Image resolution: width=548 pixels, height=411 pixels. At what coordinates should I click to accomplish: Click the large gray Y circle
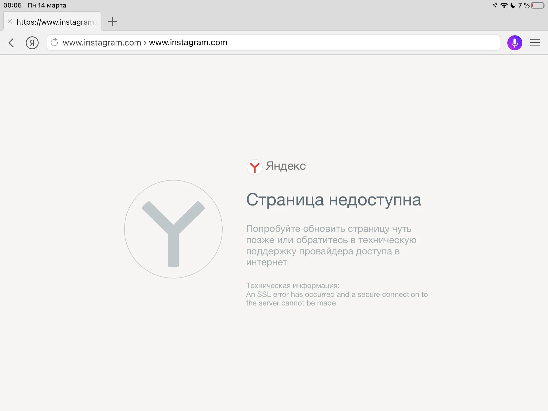pyautogui.click(x=173, y=229)
